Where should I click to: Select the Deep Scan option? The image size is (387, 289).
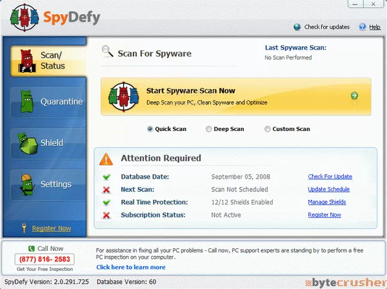(208, 129)
